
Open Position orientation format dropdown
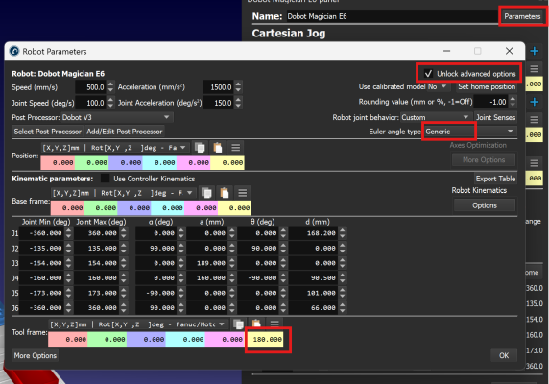pos(115,148)
